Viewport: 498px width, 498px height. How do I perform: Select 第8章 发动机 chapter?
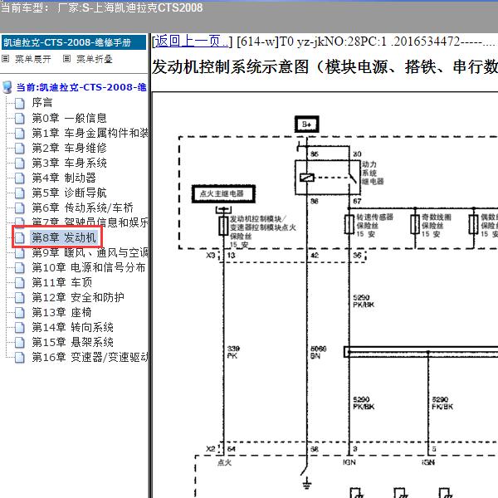(63, 237)
